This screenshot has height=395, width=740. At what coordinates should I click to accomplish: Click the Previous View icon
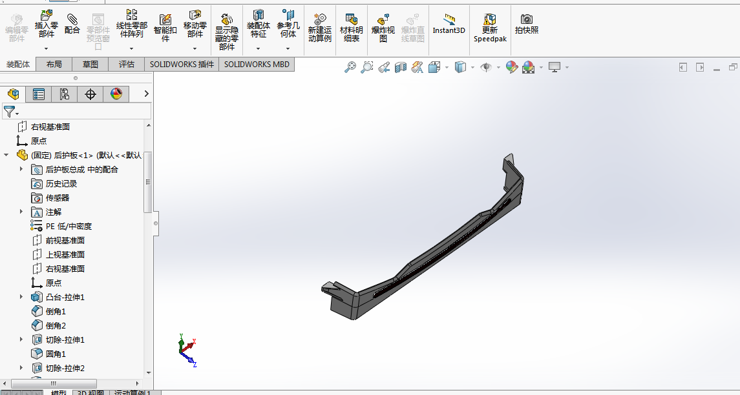tap(384, 67)
